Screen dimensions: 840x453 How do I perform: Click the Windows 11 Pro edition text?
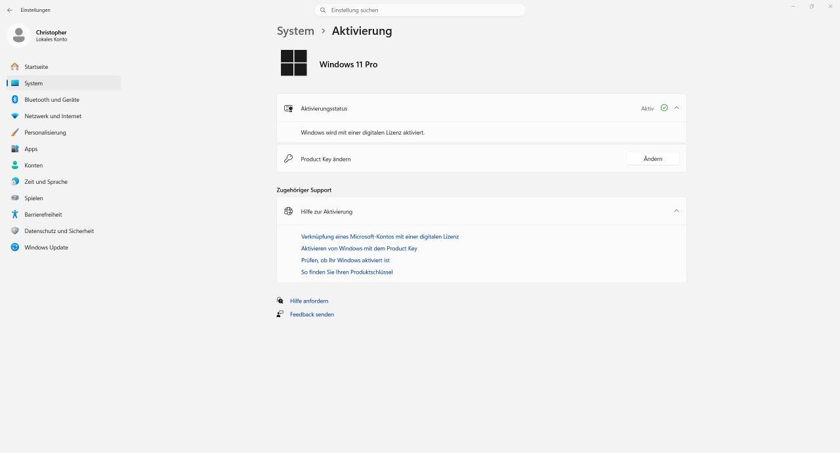pyautogui.click(x=348, y=64)
